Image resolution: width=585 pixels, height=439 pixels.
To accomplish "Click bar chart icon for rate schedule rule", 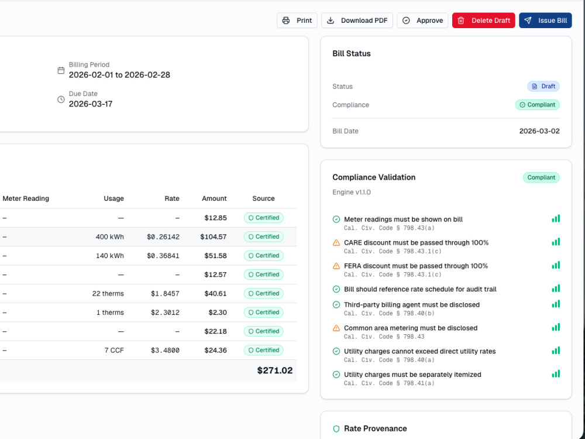I will click(x=556, y=289).
